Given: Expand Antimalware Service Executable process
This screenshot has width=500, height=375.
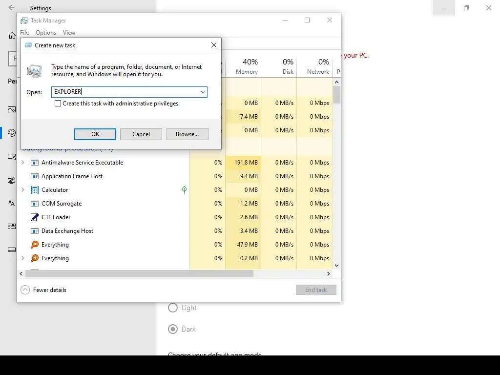Looking at the screenshot, I should pyautogui.click(x=22, y=163).
